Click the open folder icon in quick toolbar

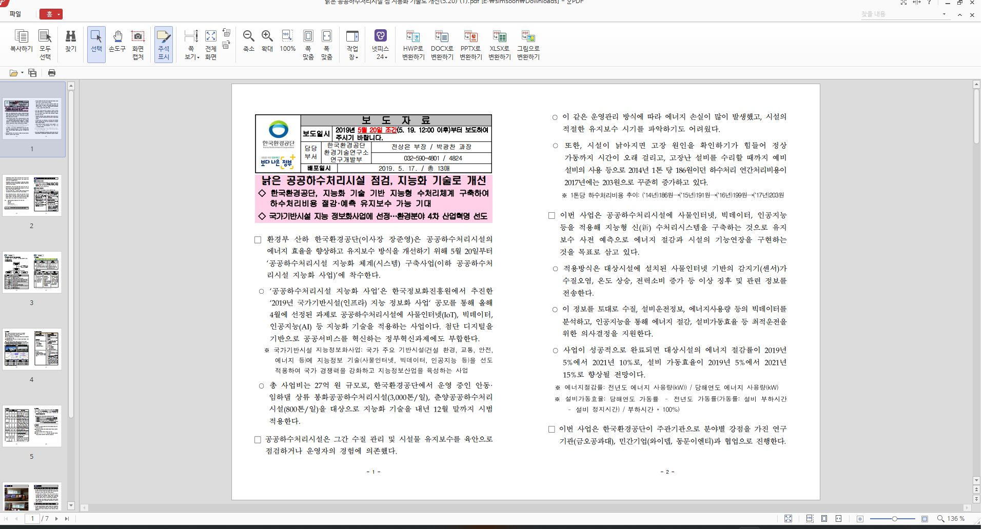(14, 73)
